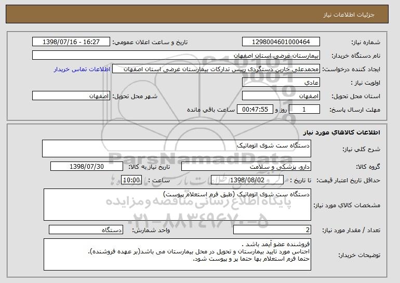Click the label شماره نیاز
This screenshot has height=283, width=400.
(366, 43)
